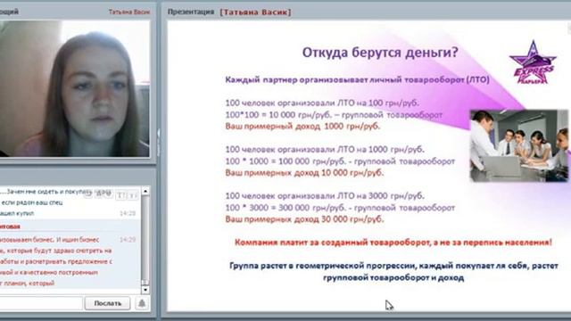Click text '100*100 = 10 000 грн/руб.'
This screenshot has width=571, height=321.
coord(278,115)
